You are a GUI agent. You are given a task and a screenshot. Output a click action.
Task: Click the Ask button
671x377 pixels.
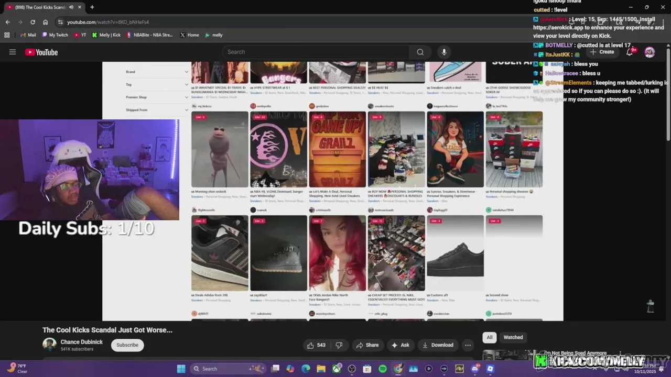click(400, 345)
